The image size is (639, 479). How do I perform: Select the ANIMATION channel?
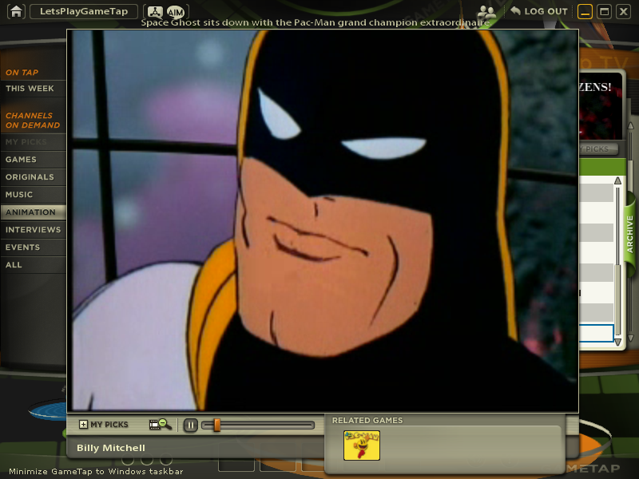coord(33,212)
